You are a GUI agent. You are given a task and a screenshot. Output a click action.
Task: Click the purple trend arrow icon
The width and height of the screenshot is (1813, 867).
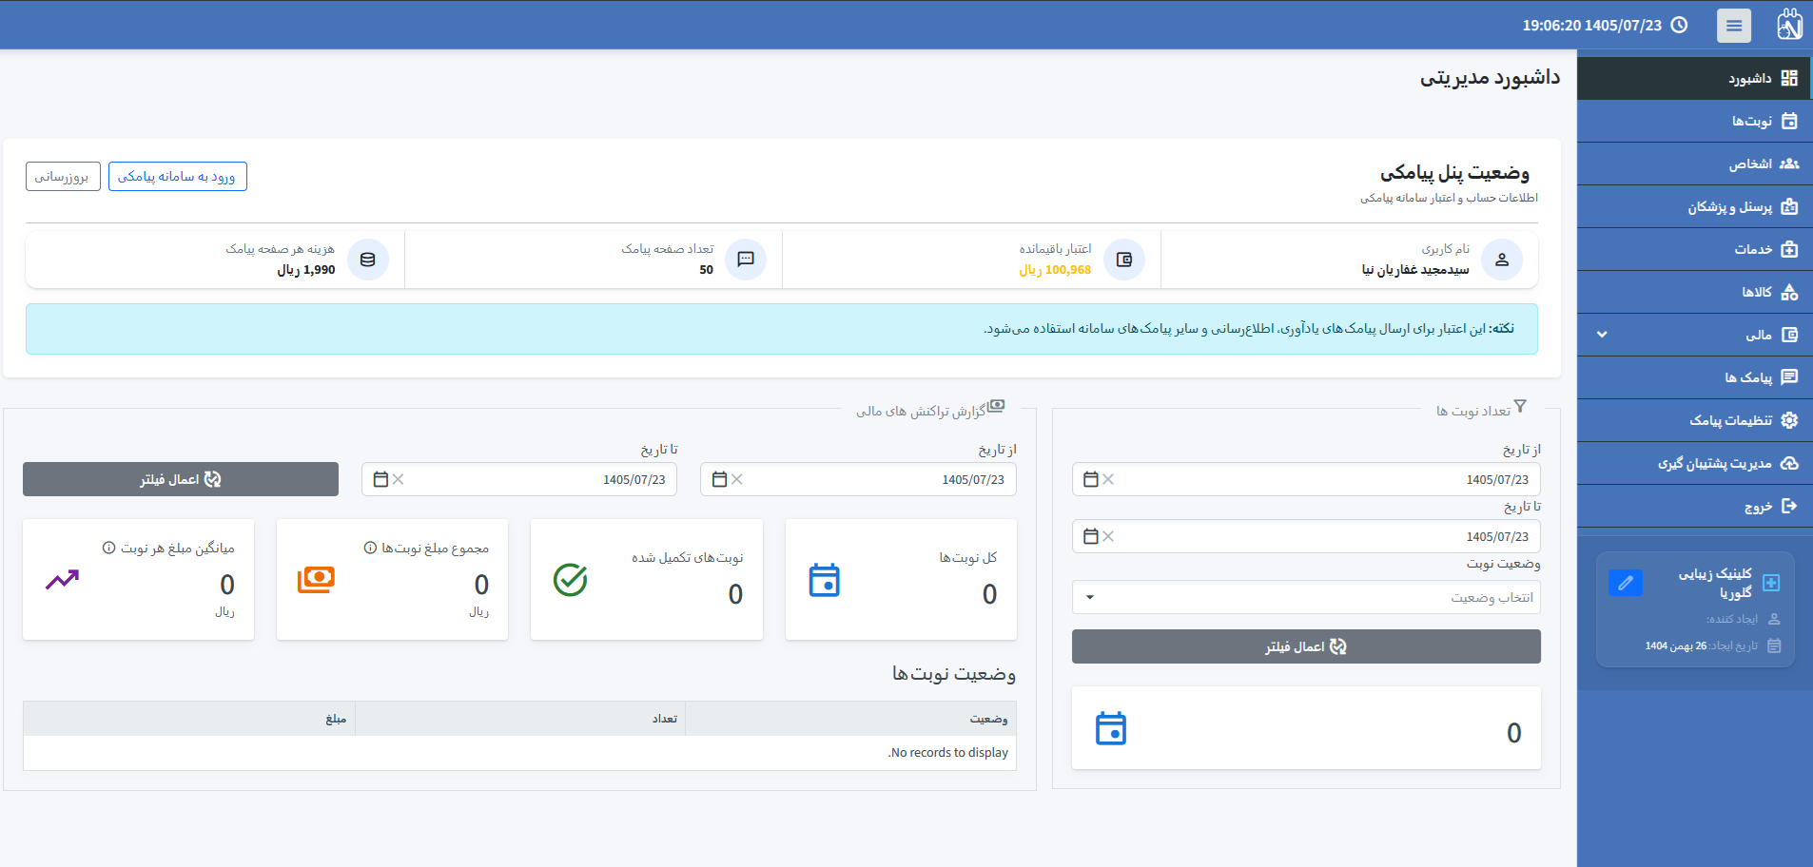click(x=63, y=579)
